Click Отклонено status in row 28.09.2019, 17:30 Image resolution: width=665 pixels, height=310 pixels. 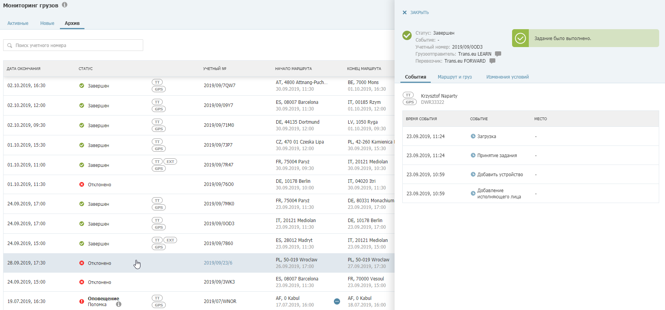(x=99, y=263)
